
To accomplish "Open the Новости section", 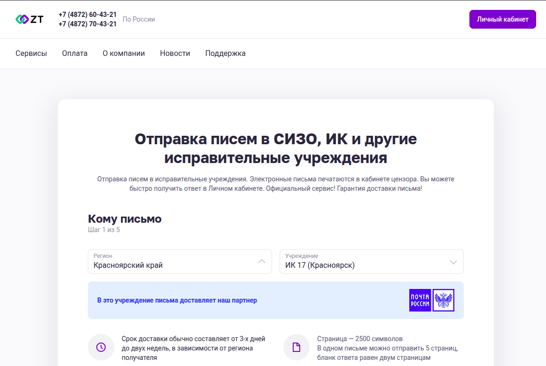I will coord(175,53).
